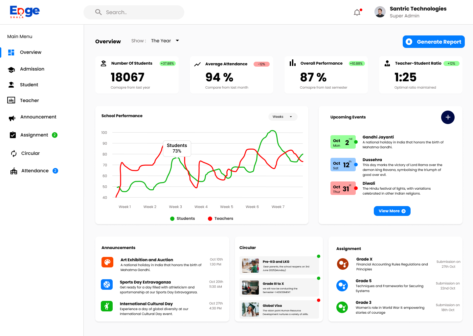Go to the Student menu item
The height and width of the screenshot is (336, 473).
pyautogui.click(x=29, y=85)
